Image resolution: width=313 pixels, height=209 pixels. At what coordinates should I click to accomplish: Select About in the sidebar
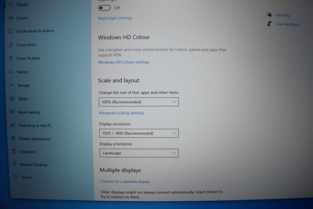[26, 177]
